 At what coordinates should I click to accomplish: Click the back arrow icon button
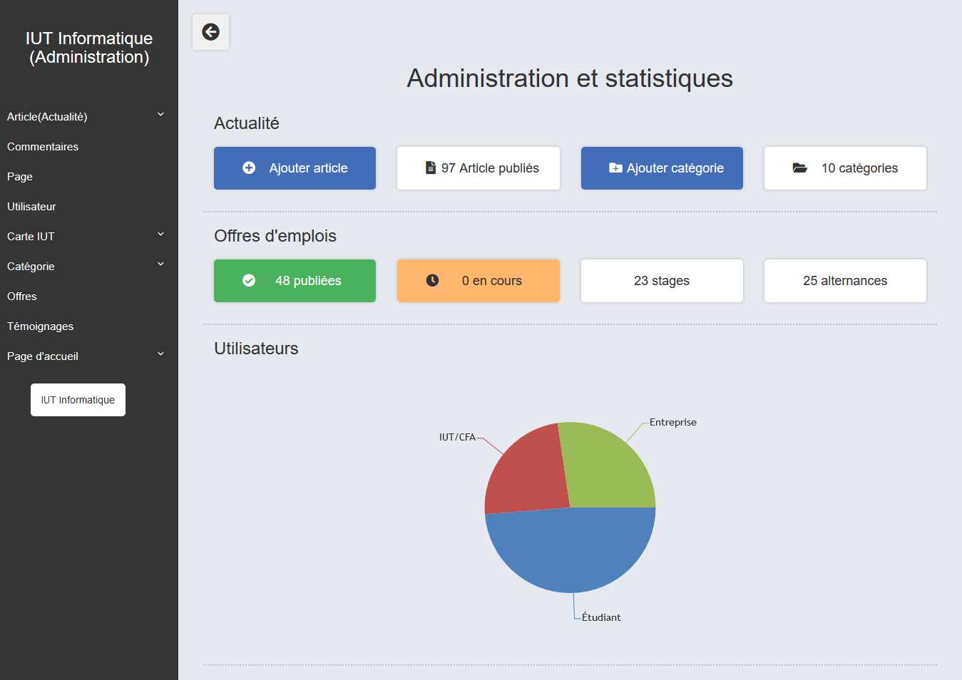210,32
